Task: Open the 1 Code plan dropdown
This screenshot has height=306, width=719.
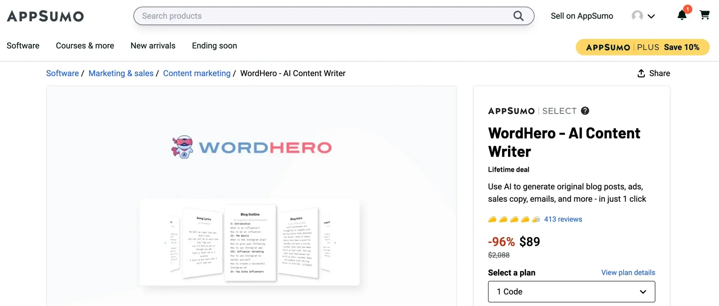Action: click(x=571, y=291)
